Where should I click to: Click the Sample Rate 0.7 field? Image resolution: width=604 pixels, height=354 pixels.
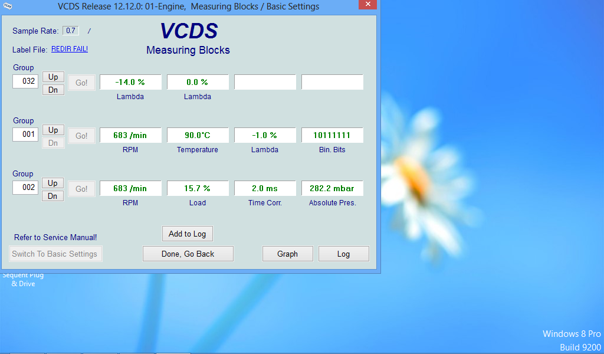pos(71,31)
